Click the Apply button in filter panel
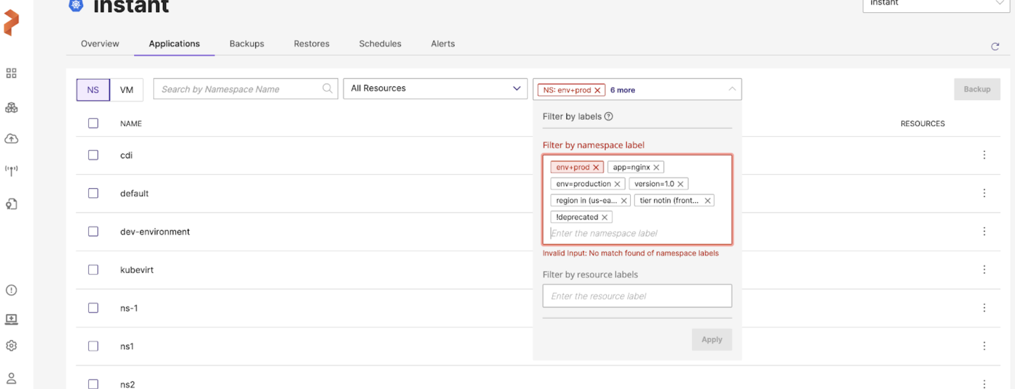 tap(711, 339)
